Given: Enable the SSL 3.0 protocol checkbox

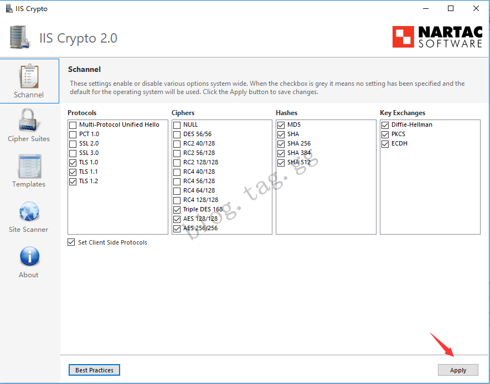Looking at the screenshot, I should pos(73,153).
